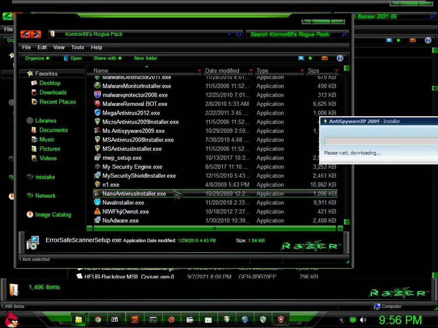Open Angry Birds start button on taskbar

click(x=11, y=319)
